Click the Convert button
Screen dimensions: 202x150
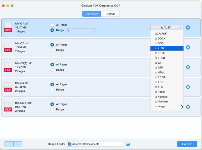(187, 144)
